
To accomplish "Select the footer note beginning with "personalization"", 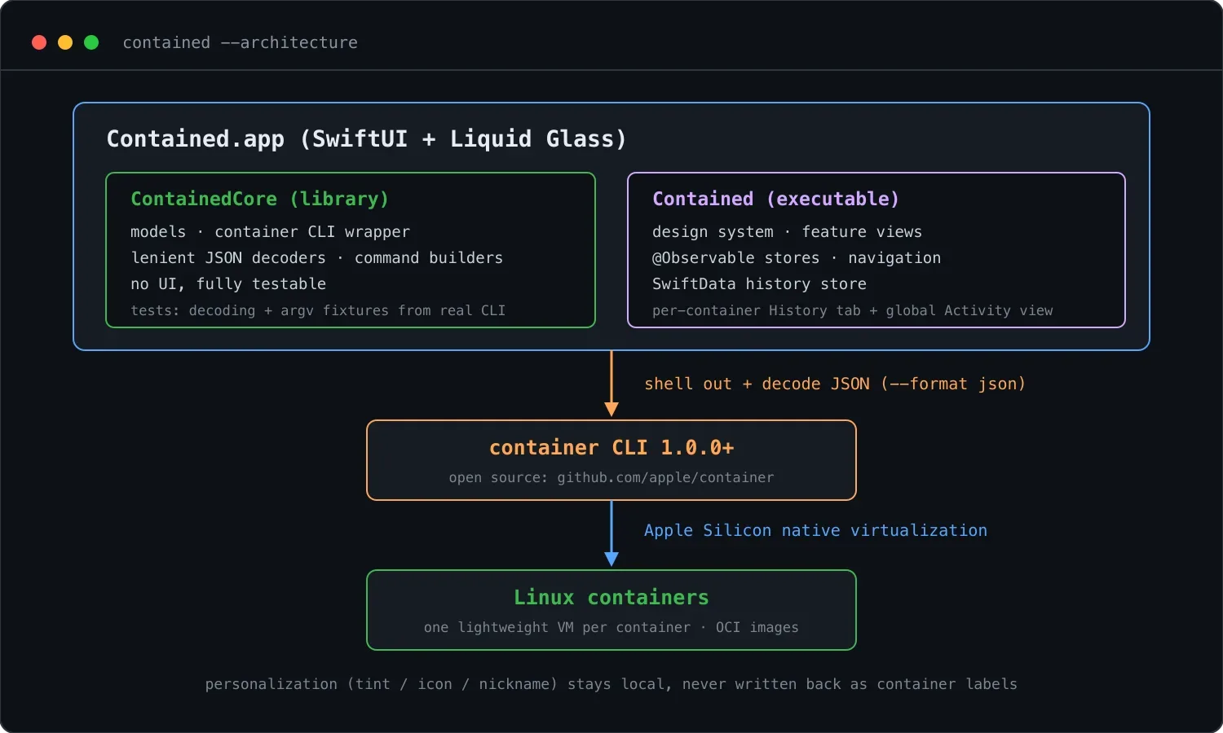I will tap(611, 684).
